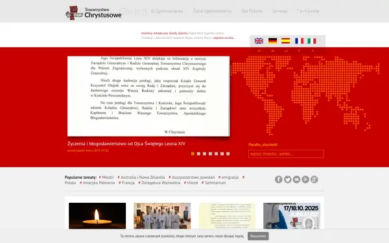This screenshot has height=243, width=389.
Task: Click the parish search 'wpisz miasto, adres' field
Action: 286,154
